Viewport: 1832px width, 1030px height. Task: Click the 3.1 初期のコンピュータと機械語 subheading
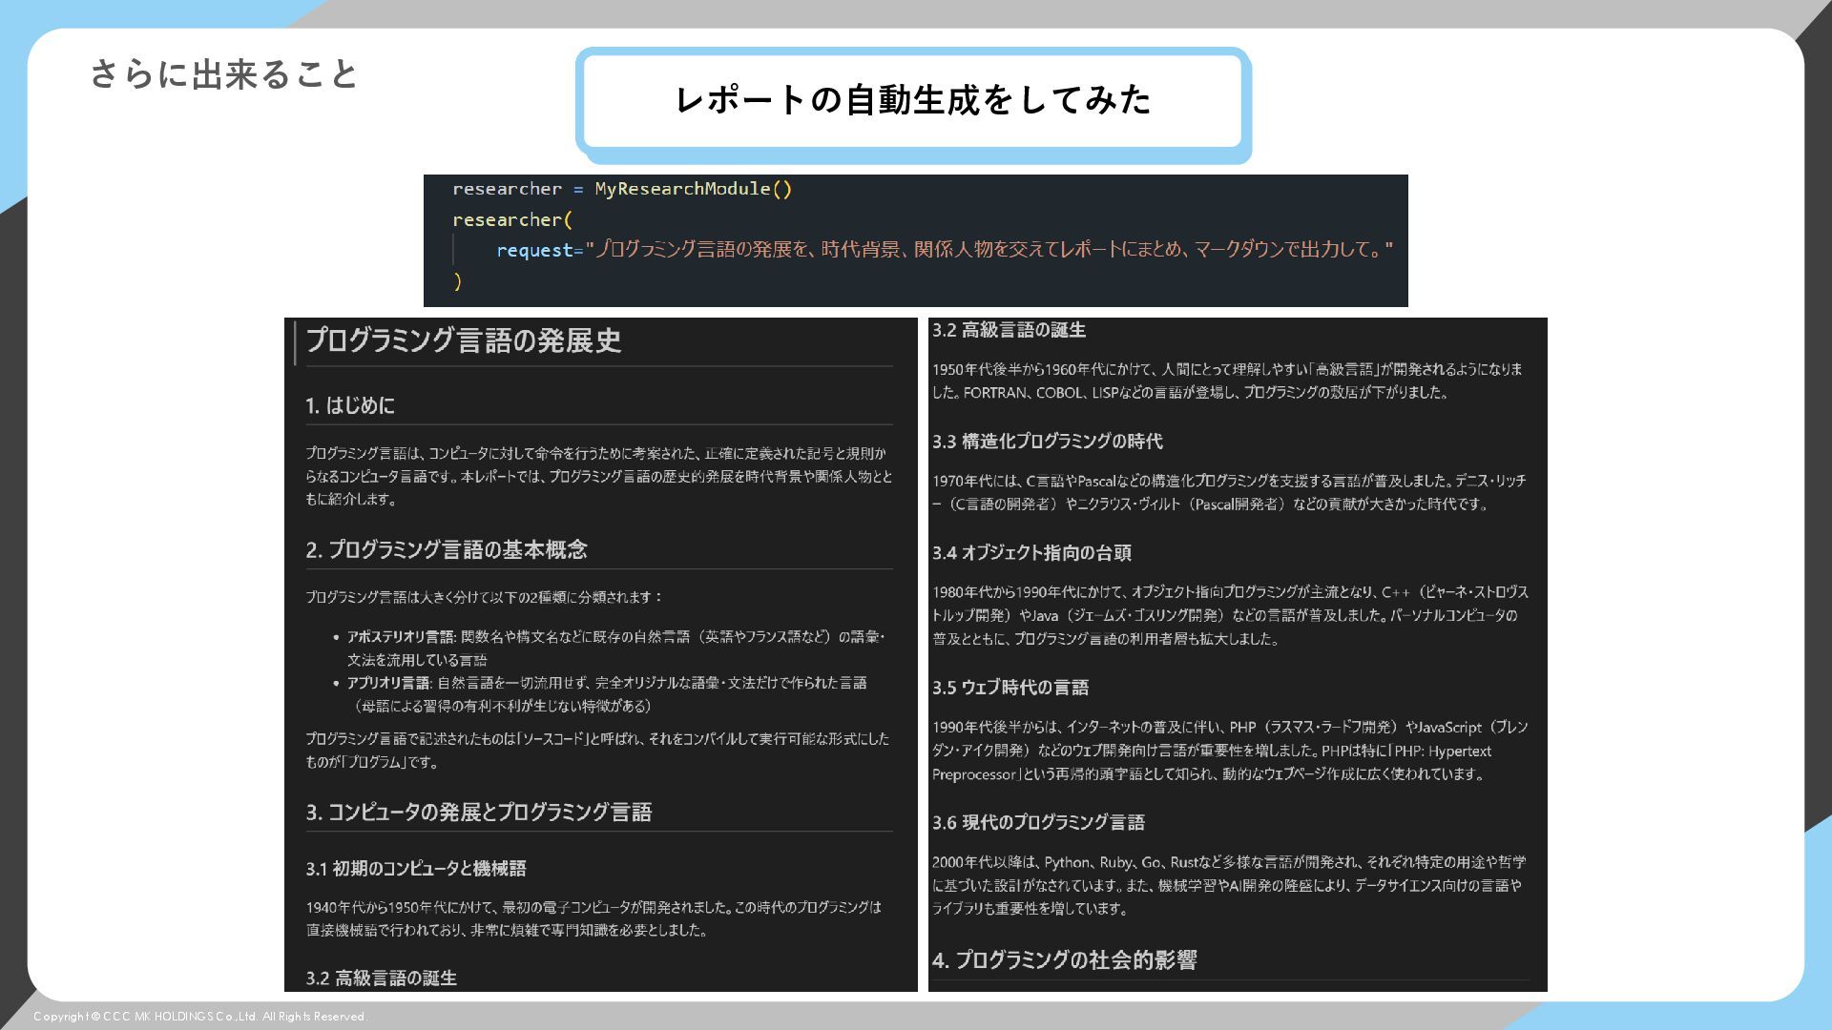pos(416,869)
